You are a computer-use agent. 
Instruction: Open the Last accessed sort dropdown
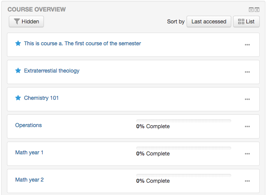tap(209, 21)
